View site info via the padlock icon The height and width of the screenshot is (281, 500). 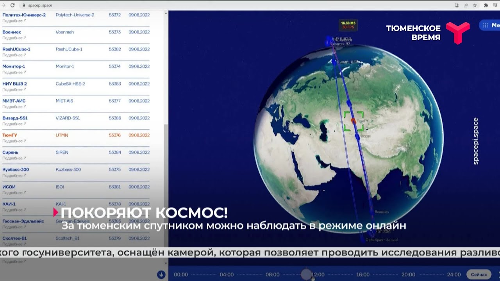[x=24, y=5]
